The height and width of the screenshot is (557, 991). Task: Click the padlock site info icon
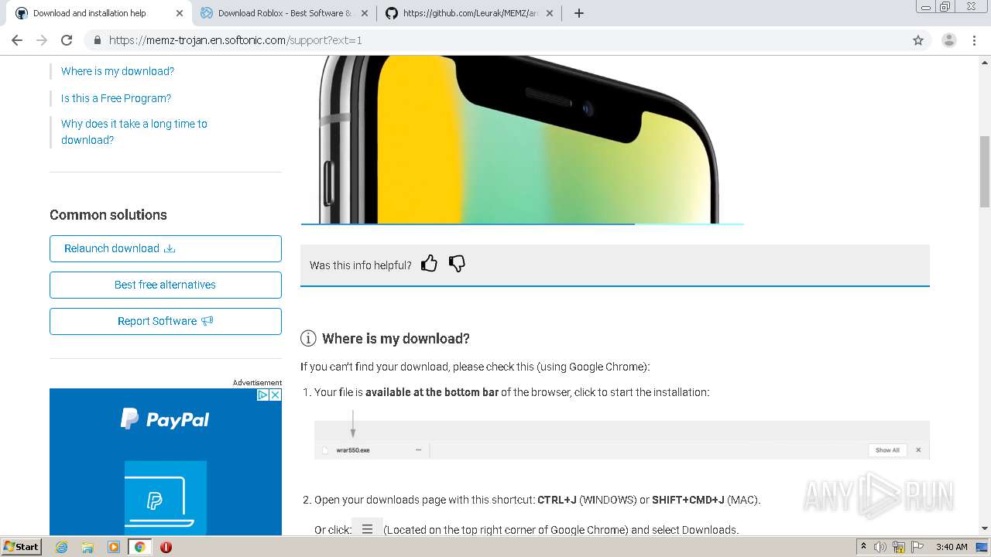(x=97, y=40)
